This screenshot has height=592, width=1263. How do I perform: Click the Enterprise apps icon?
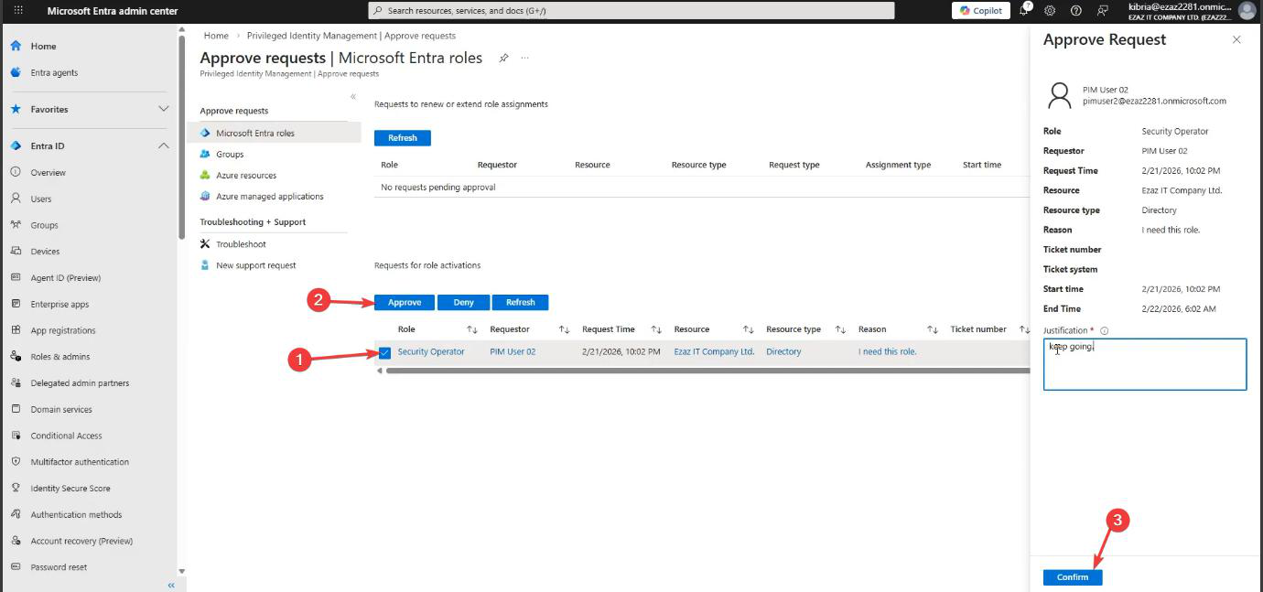(x=16, y=304)
